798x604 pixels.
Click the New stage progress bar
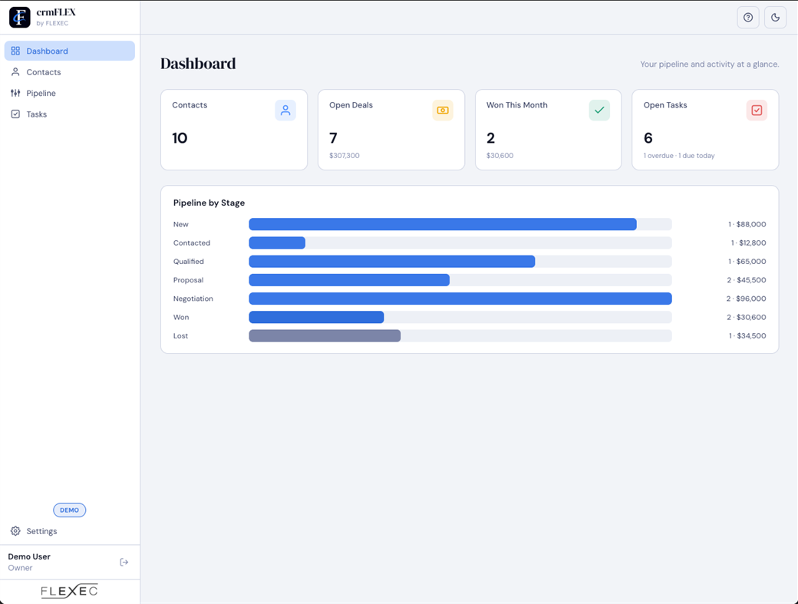click(460, 224)
